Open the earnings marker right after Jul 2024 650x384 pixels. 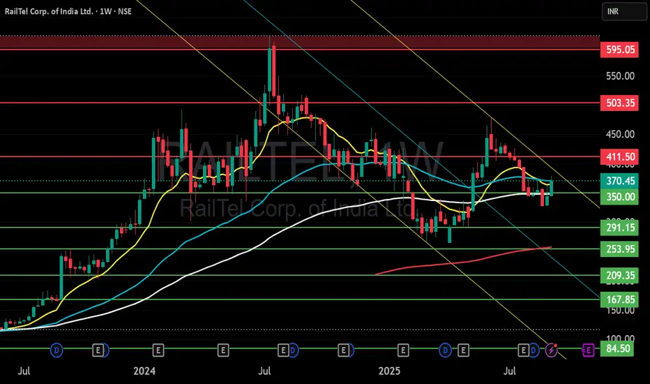pyautogui.click(x=283, y=350)
